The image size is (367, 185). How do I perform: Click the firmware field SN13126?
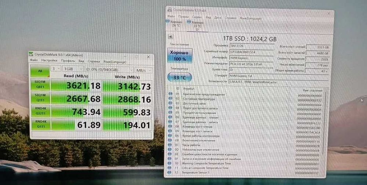[x=252, y=46]
